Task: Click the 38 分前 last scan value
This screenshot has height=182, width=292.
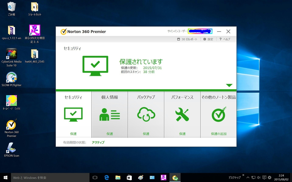Action: (149, 72)
